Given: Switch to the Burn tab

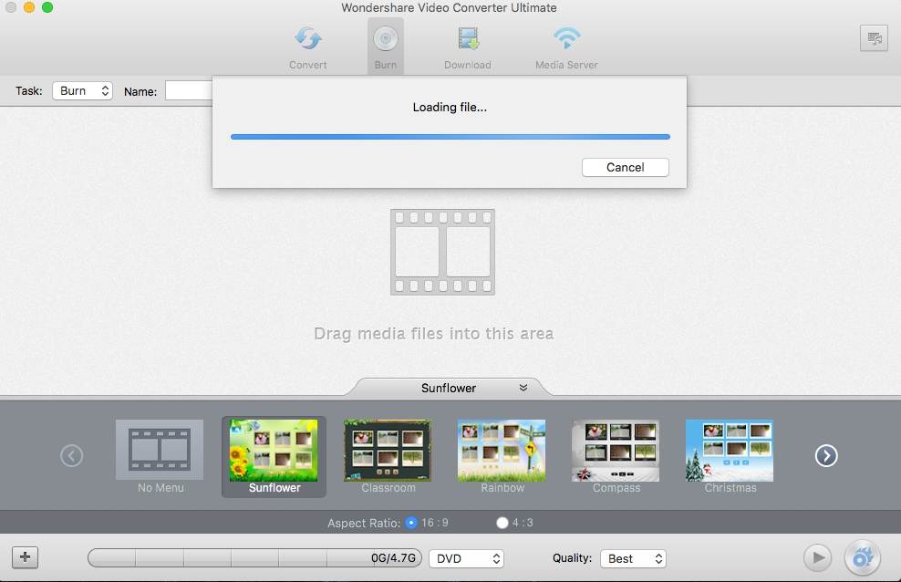Looking at the screenshot, I should 386,47.
